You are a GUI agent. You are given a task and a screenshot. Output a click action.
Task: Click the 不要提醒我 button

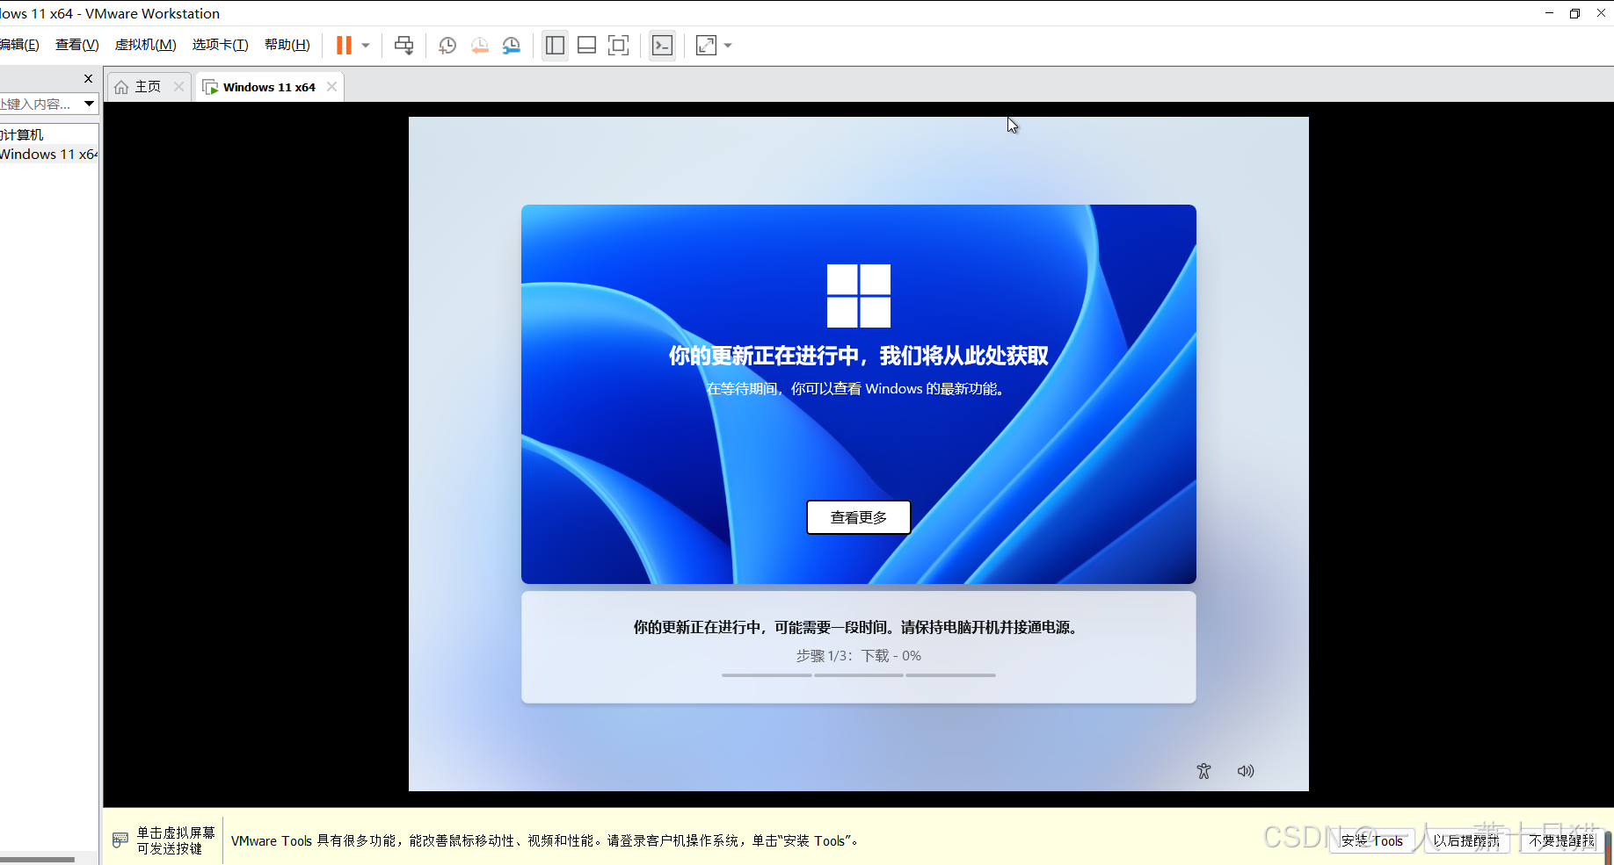(x=1561, y=841)
